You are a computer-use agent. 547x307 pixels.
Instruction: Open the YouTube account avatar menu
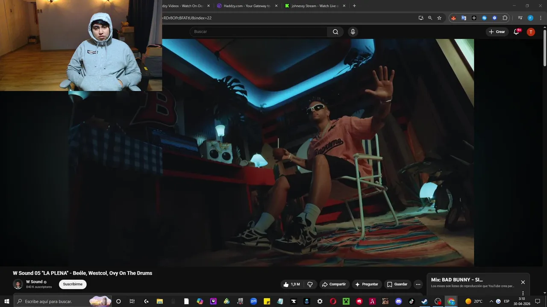[x=531, y=32]
